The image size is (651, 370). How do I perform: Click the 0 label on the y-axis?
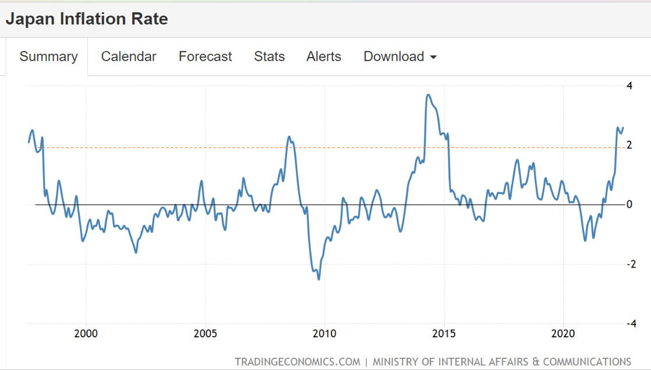(x=629, y=205)
